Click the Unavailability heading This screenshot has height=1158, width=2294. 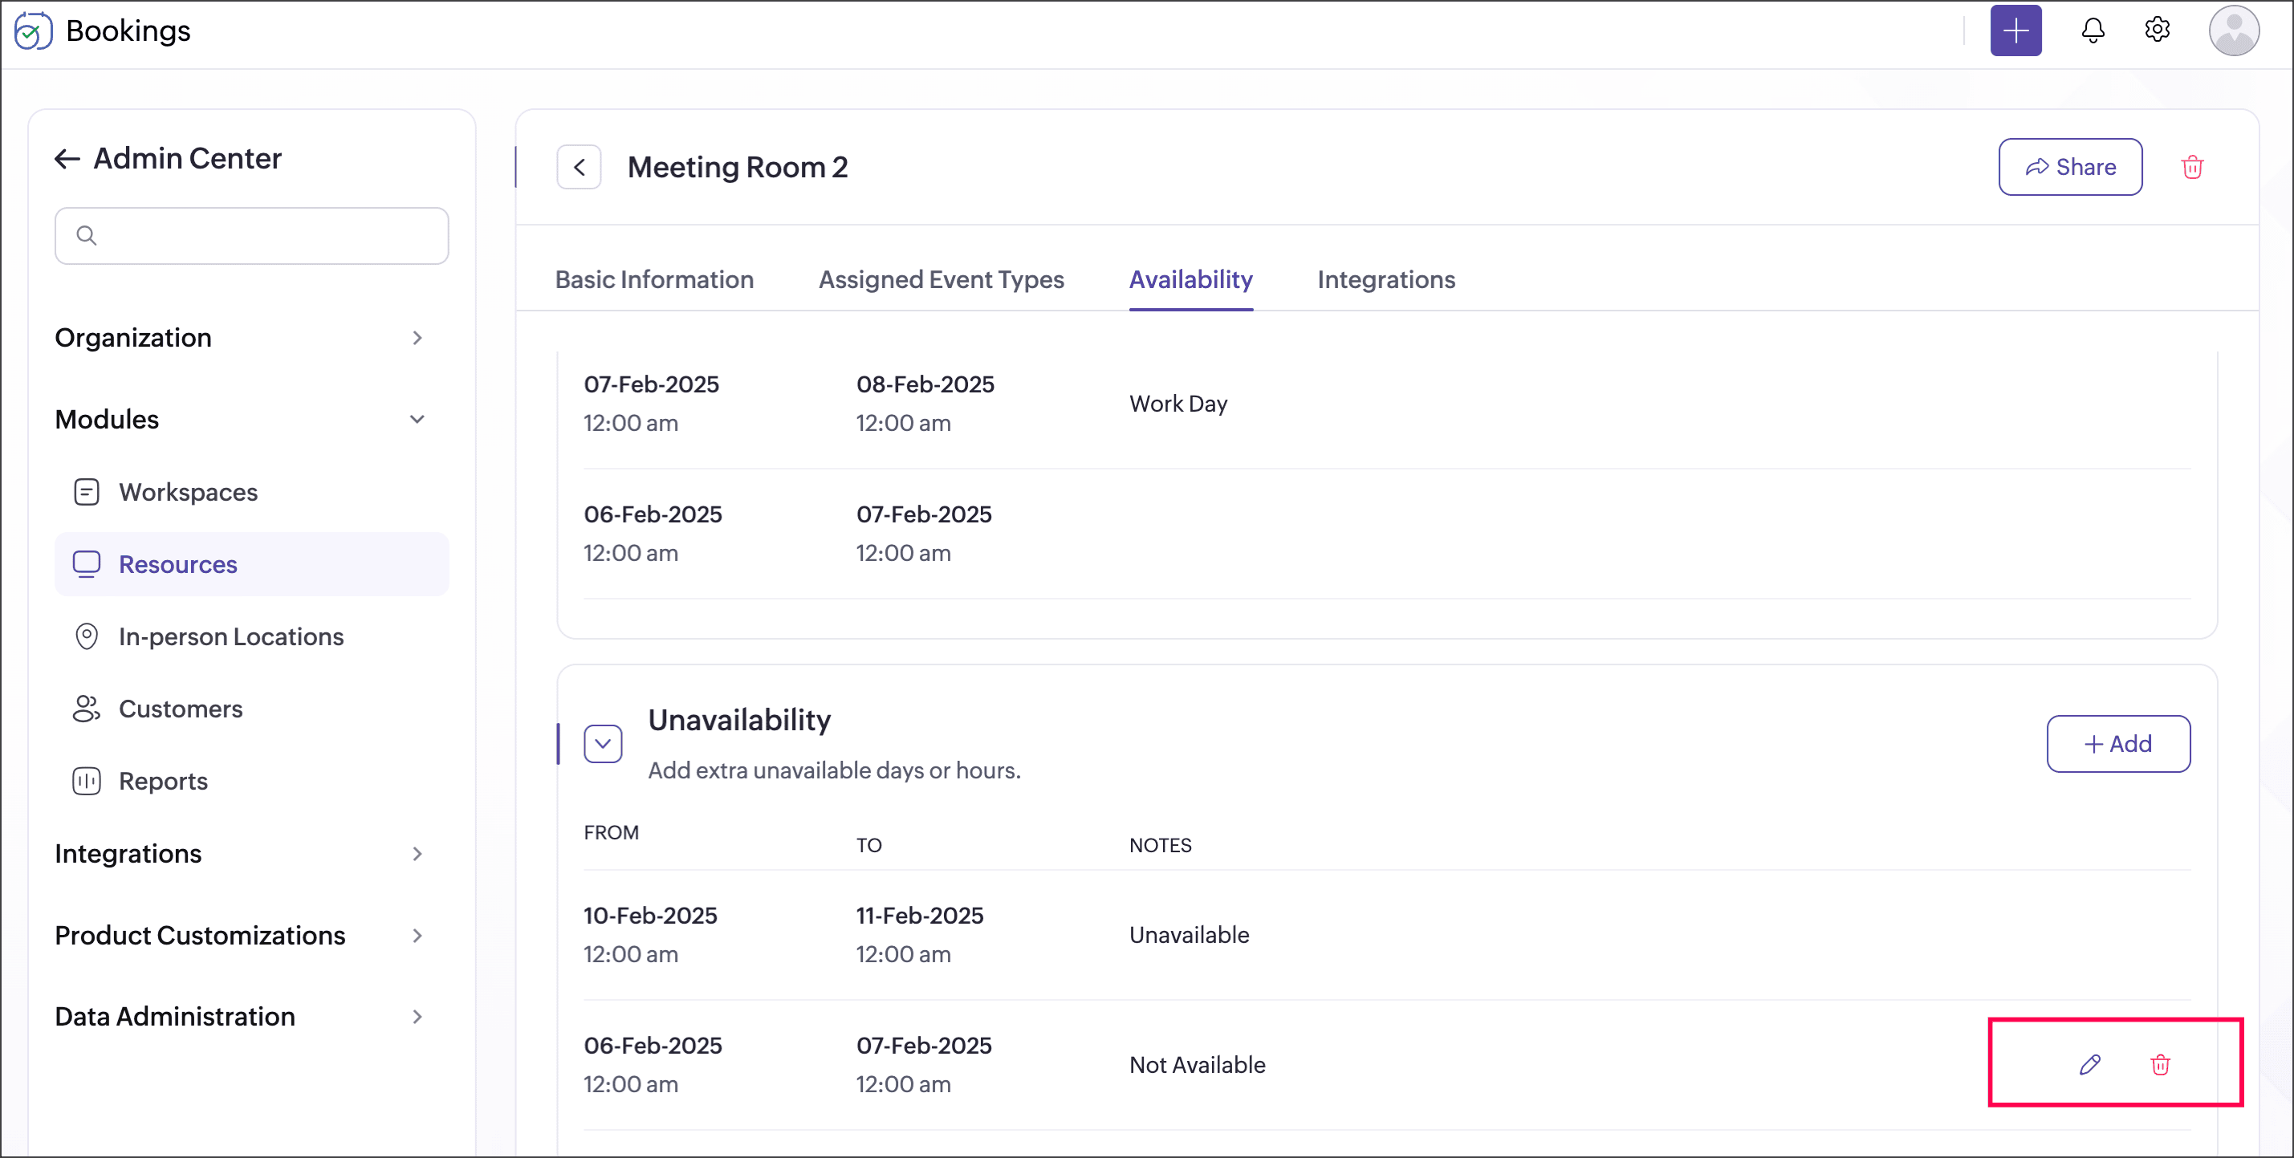pos(739,720)
